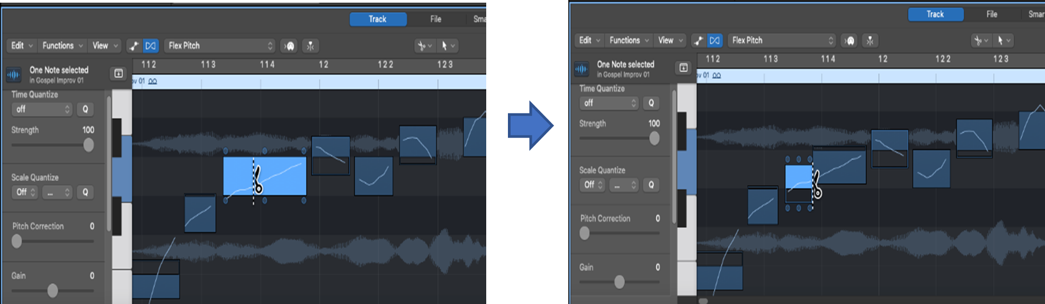1045x304 pixels.
Task: Open the Flex Pitch mode dropdown in the left screenshot
Action: point(220,46)
